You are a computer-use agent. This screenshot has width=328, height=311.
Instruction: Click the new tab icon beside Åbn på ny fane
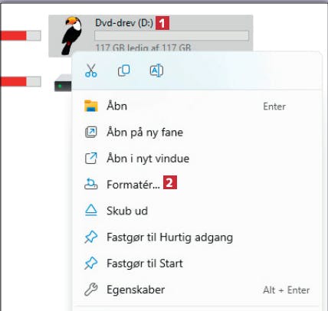pyautogui.click(x=91, y=133)
